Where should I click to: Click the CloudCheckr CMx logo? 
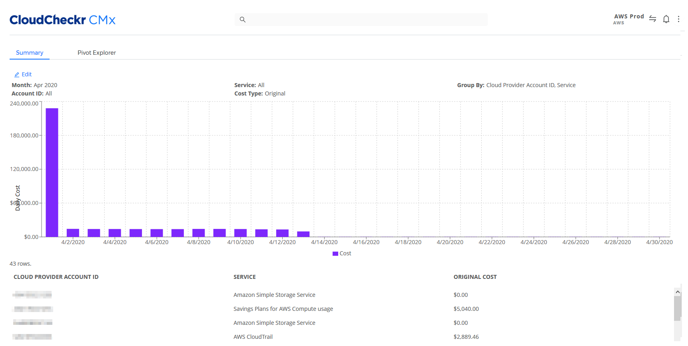click(62, 20)
